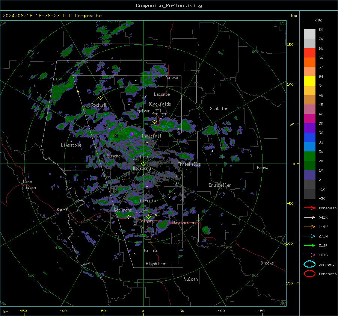Viewport: 338px width, 316px height.
Task: Click the Banff town label
Action: click(x=62, y=209)
